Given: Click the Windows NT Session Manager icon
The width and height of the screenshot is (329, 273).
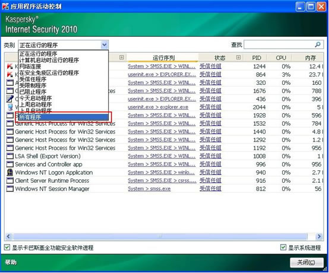Looking at the screenshot, I should (10, 189).
